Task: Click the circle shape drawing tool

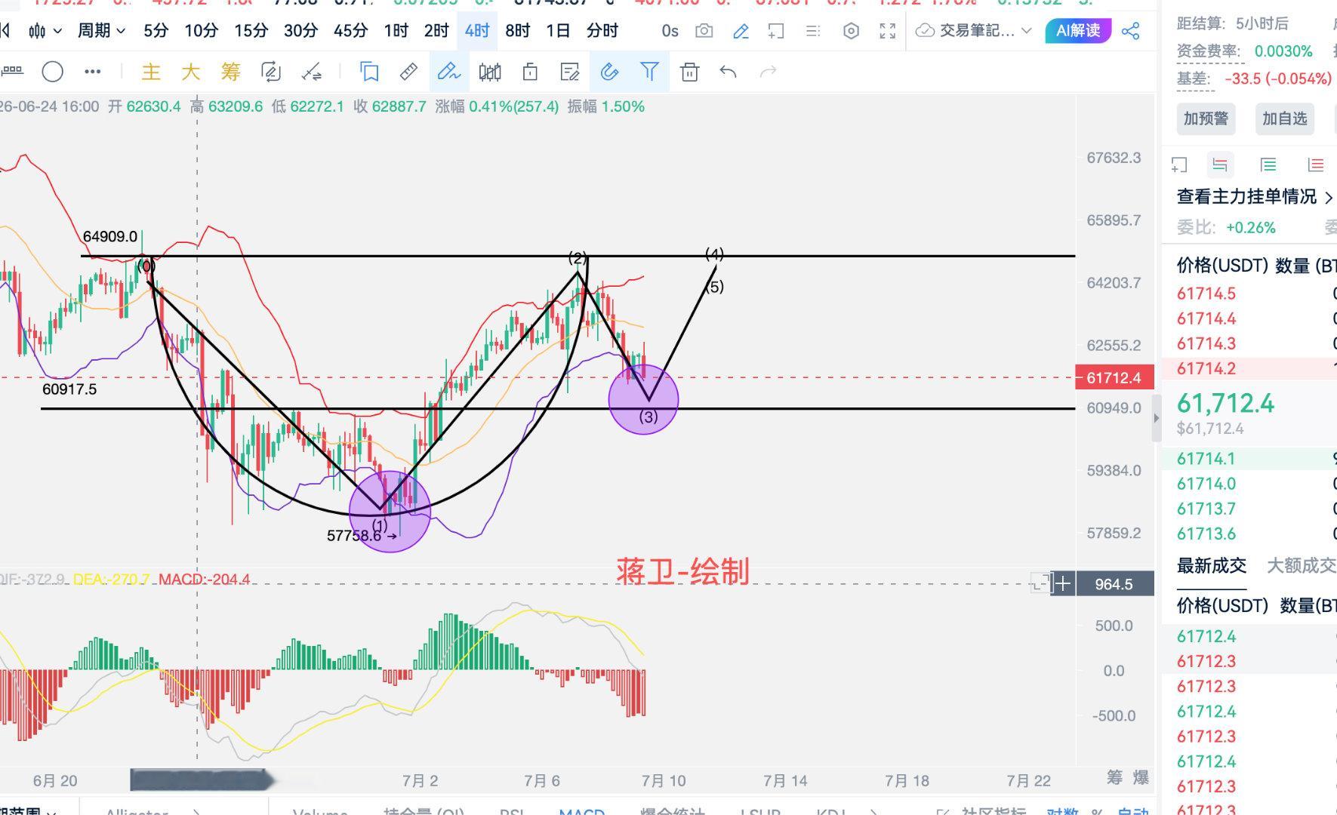Action: pos(52,72)
